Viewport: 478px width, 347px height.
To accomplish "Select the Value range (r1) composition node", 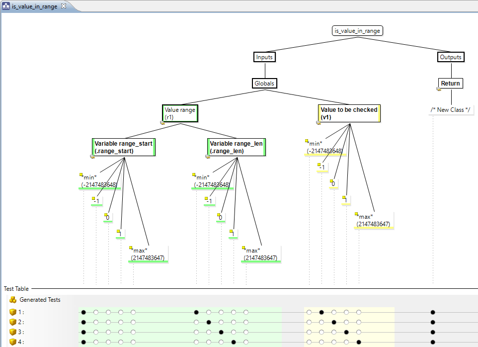I will coord(179,113).
